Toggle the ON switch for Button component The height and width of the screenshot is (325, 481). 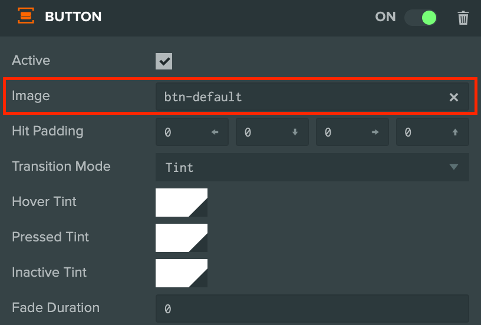tap(420, 18)
